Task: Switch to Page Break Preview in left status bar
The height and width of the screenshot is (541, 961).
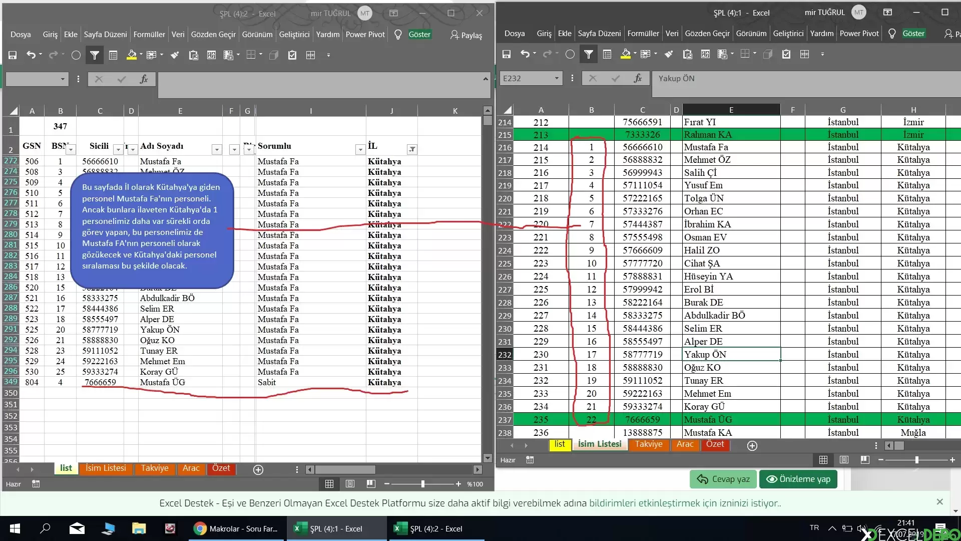Action: tap(371, 484)
